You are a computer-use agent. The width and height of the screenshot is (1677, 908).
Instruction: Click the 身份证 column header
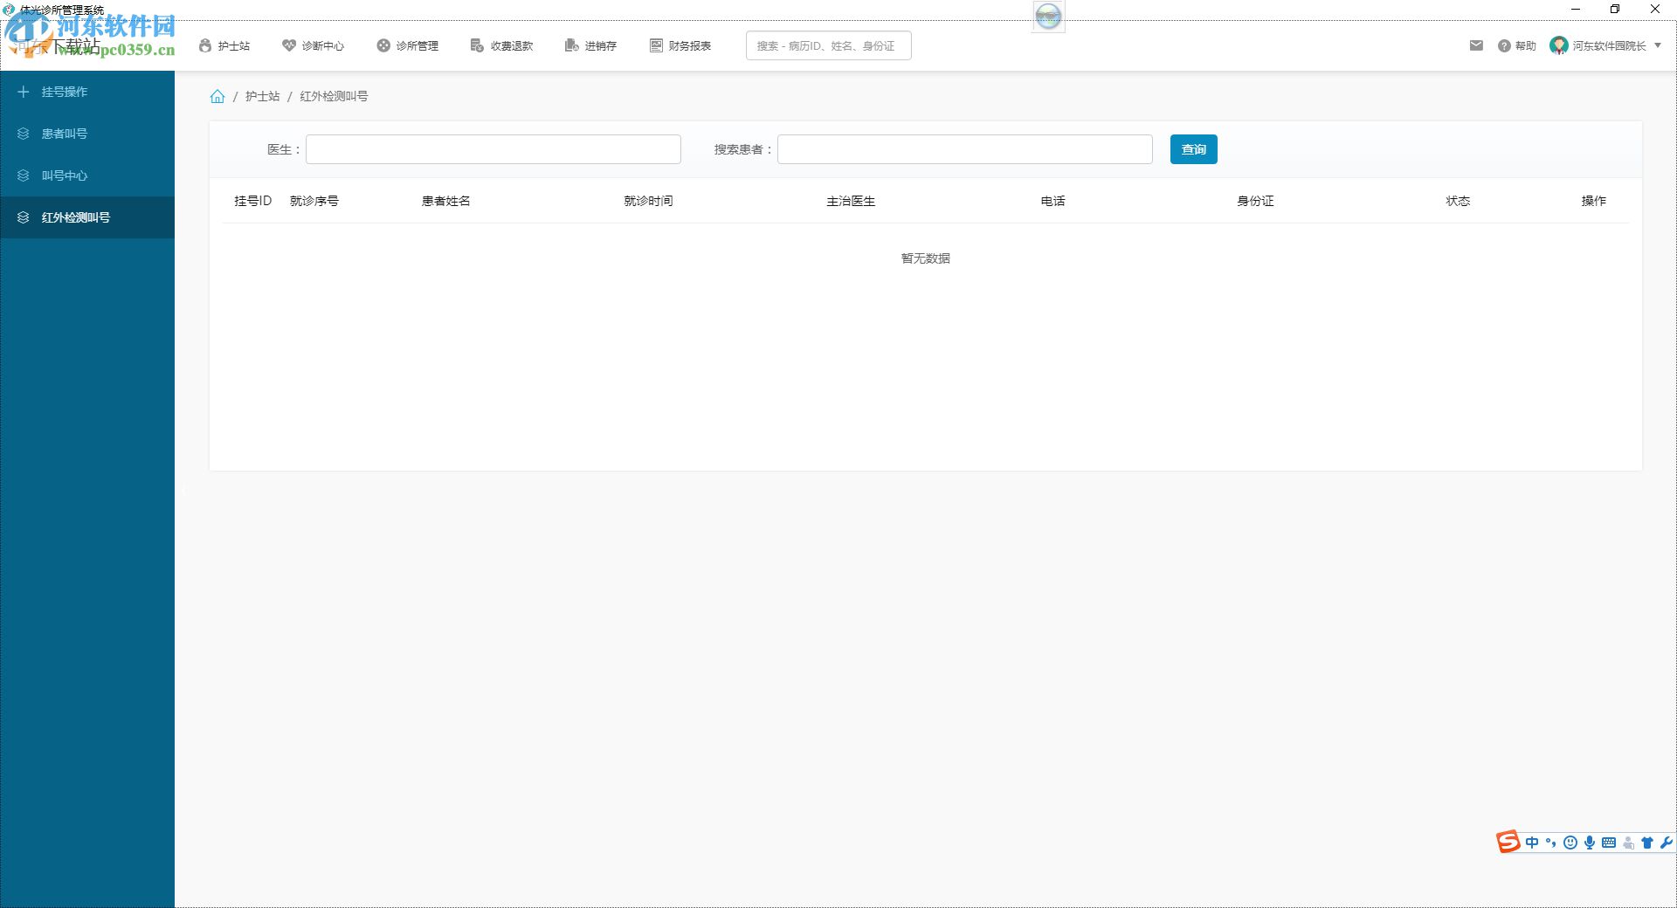pyautogui.click(x=1255, y=201)
